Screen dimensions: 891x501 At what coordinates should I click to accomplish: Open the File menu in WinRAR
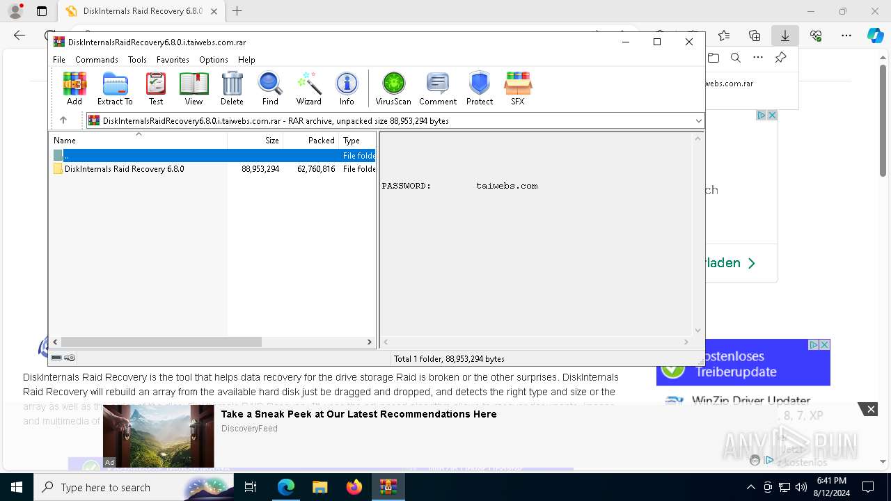click(59, 60)
